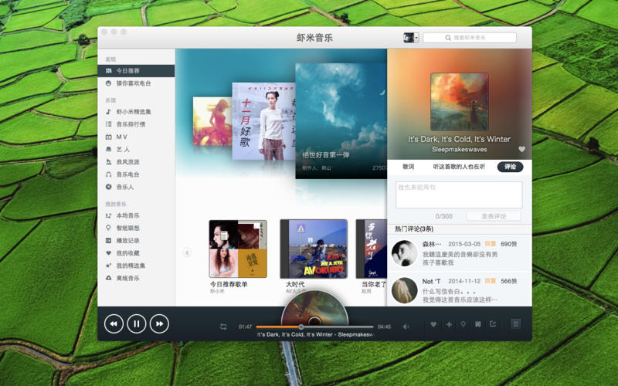Open 十一月好歌 banner
Viewport: 618px width, 386px height.
(263, 121)
